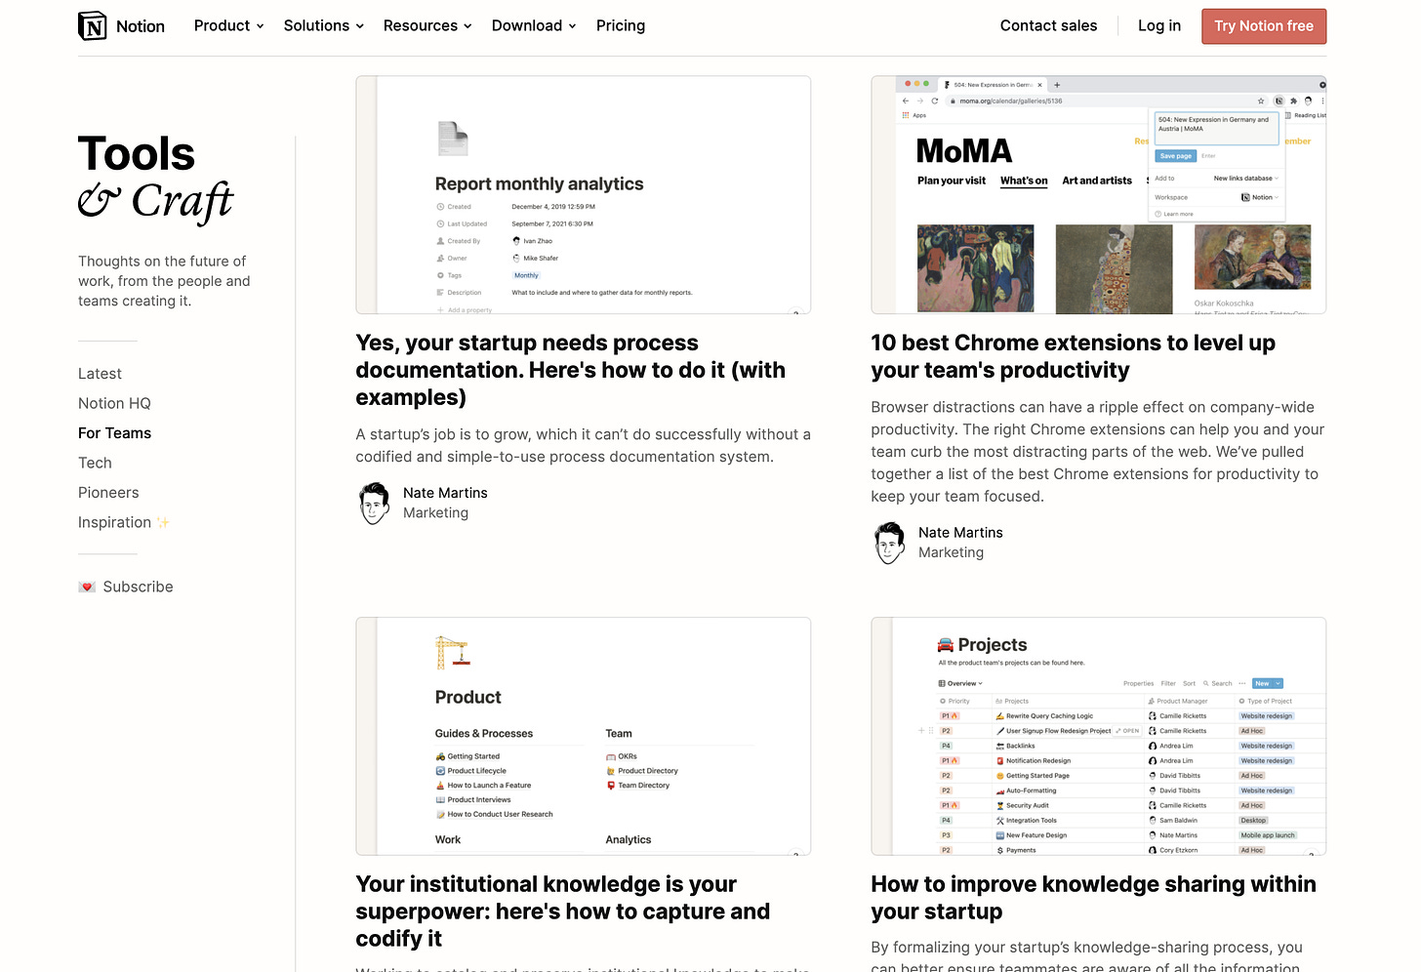This screenshot has height=972, width=1421.
Task: Select the For Teams category
Action: click(114, 433)
